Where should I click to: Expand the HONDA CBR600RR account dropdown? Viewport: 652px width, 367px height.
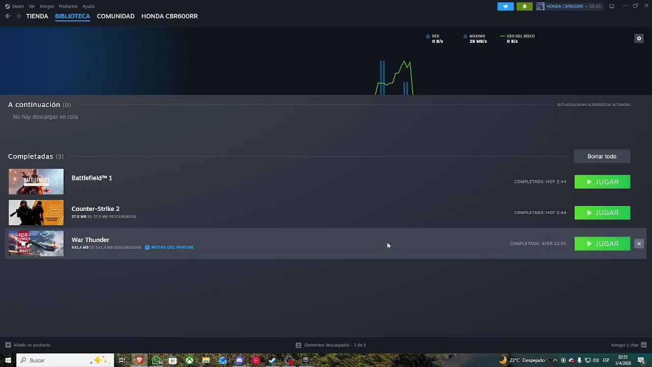585,7
